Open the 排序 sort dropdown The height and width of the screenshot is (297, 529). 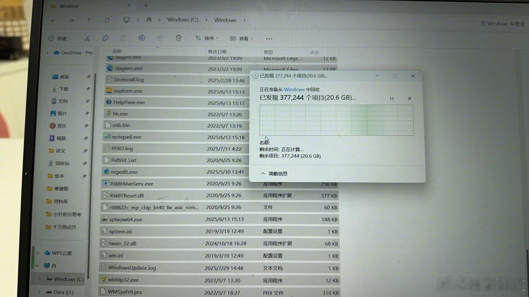[207, 38]
